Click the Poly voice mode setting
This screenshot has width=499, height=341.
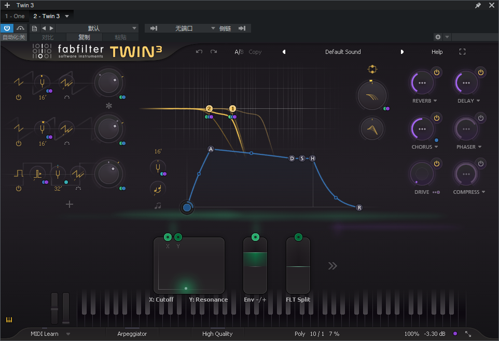(x=300, y=334)
